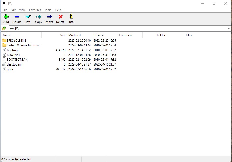Click the F: drive icon in address bar

pyautogui.click(x=12, y=28)
